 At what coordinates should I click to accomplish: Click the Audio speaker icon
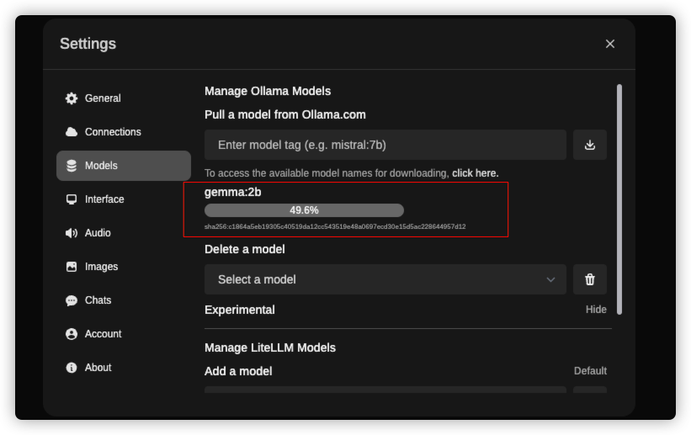pos(72,233)
